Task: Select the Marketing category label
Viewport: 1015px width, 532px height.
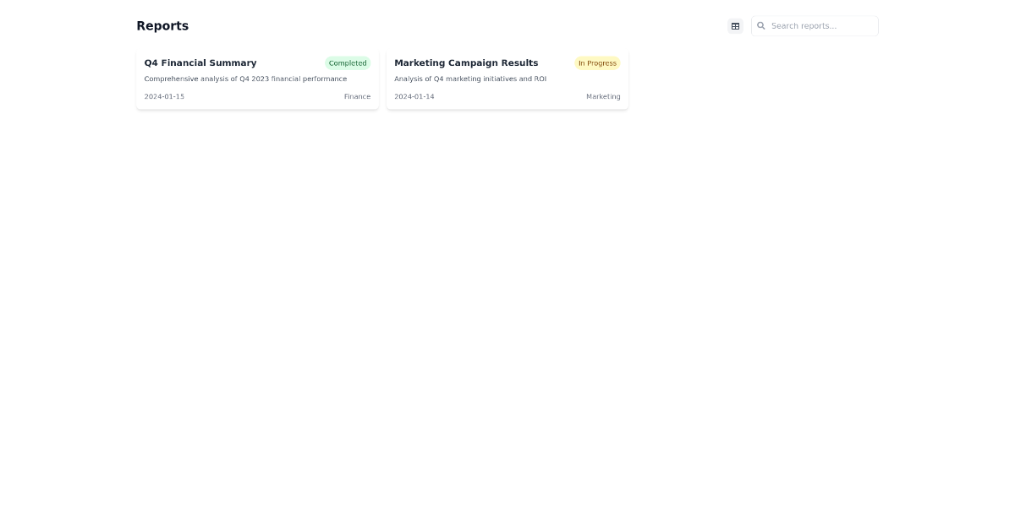Action: [603, 96]
